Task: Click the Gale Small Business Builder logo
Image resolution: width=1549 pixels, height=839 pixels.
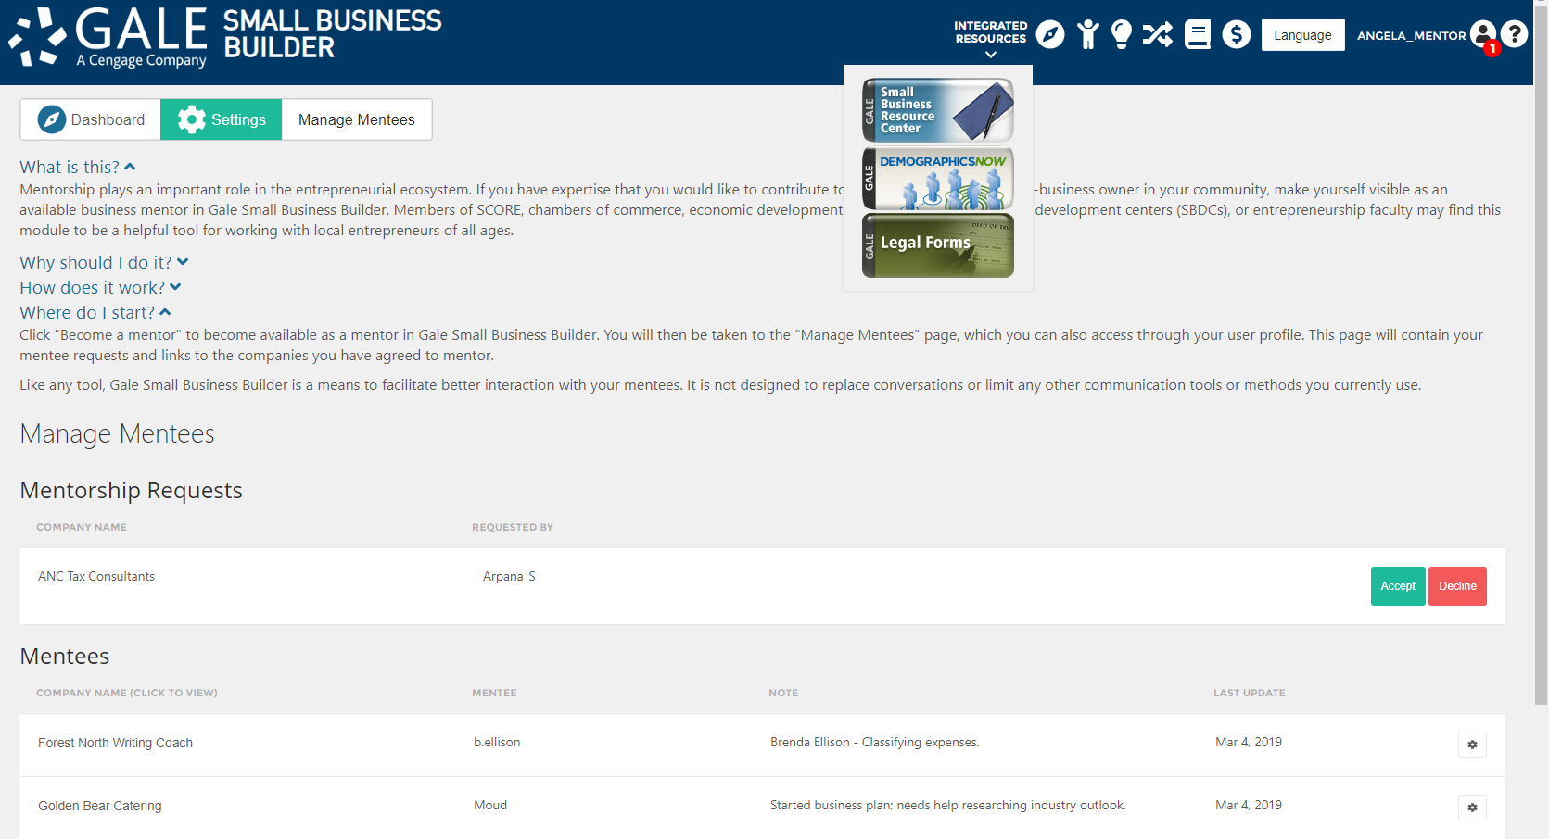Action: (x=225, y=37)
